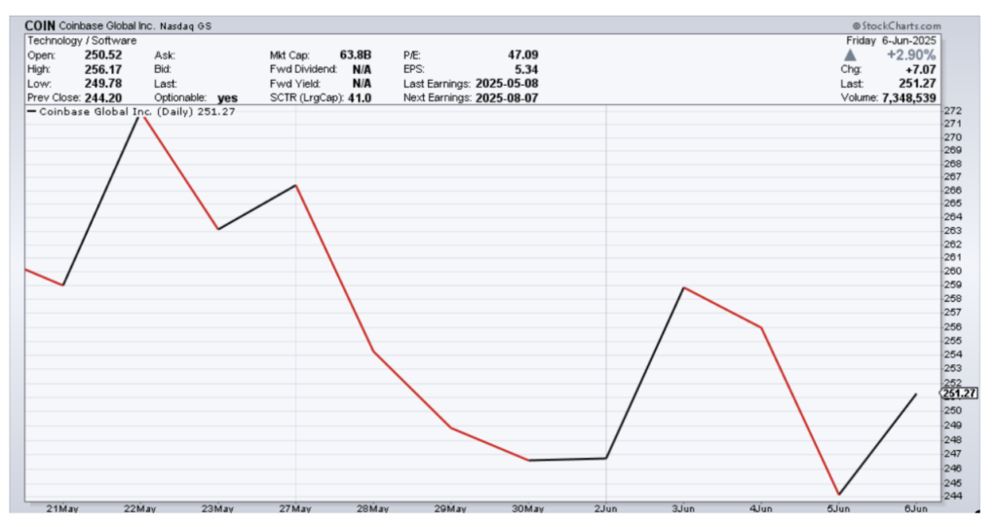Click the 30May date axis label
Viewport: 998px width, 527px height.
(528, 508)
